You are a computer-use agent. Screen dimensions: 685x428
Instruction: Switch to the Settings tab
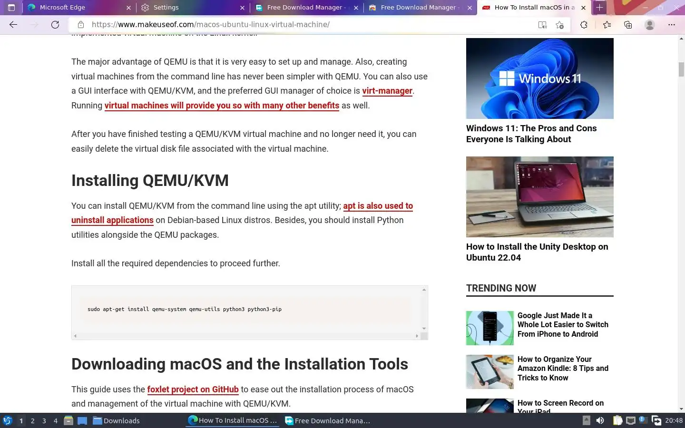(x=193, y=8)
